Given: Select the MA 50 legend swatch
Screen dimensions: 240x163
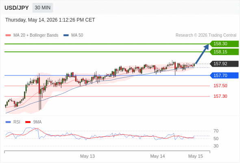Looking at the screenshot, I should 66,35.
